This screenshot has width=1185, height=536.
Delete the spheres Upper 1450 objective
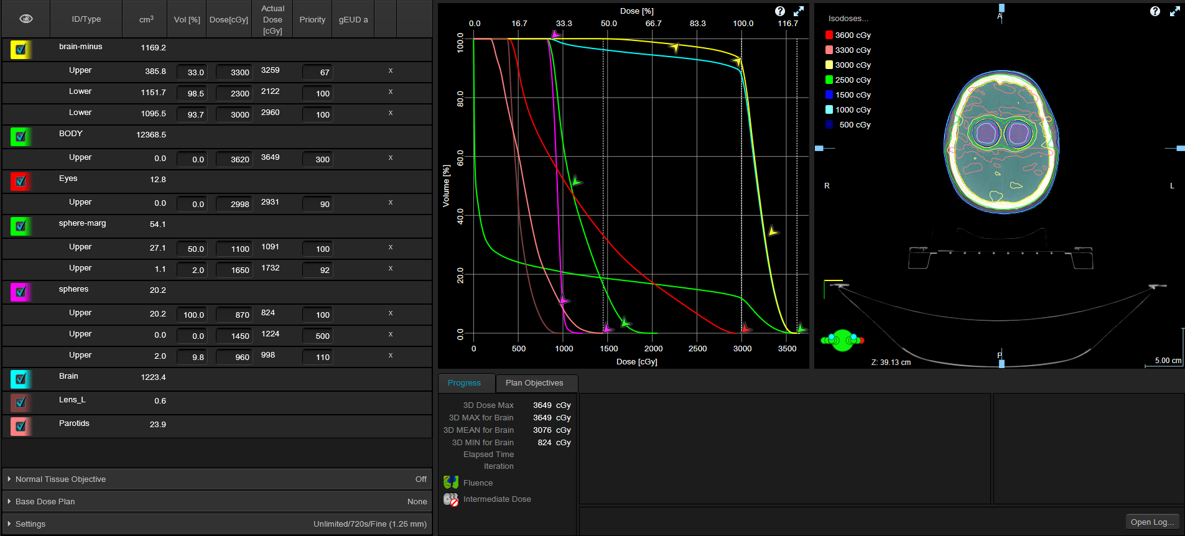[x=391, y=335]
